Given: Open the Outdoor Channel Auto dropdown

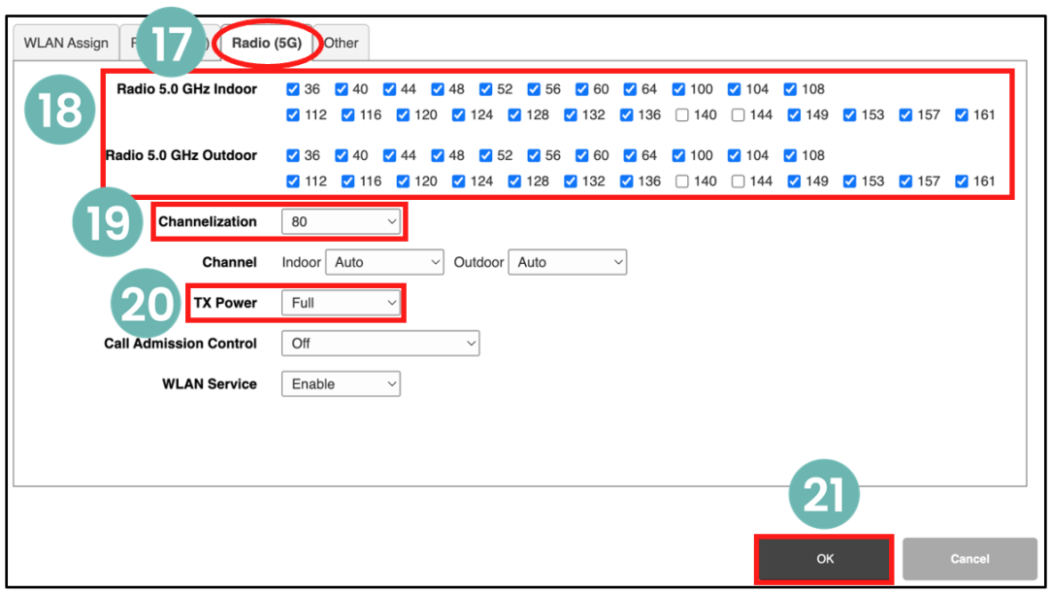Looking at the screenshot, I should tap(568, 262).
